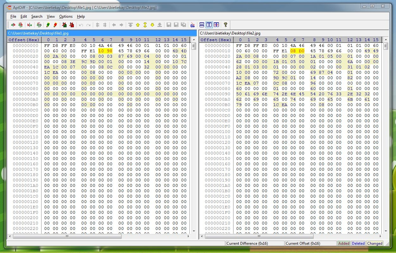The image size is (396, 253).
Task: Click the Added color legend in status bar
Action: click(344, 244)
